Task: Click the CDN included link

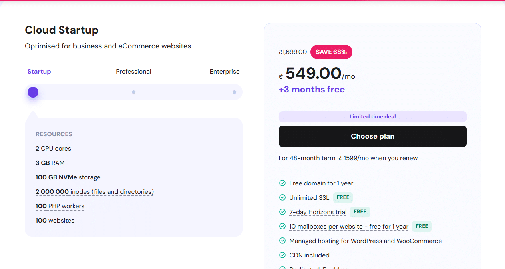Action: (309, 255)
